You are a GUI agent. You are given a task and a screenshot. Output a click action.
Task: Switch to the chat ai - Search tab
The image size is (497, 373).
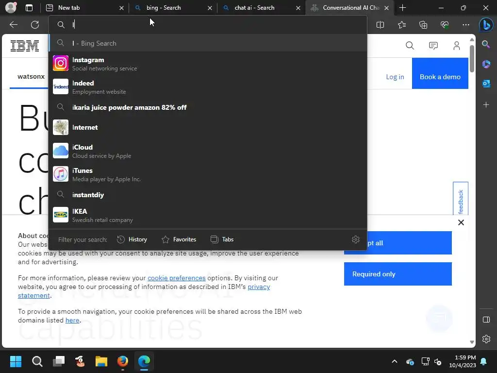tap(261, 8)
